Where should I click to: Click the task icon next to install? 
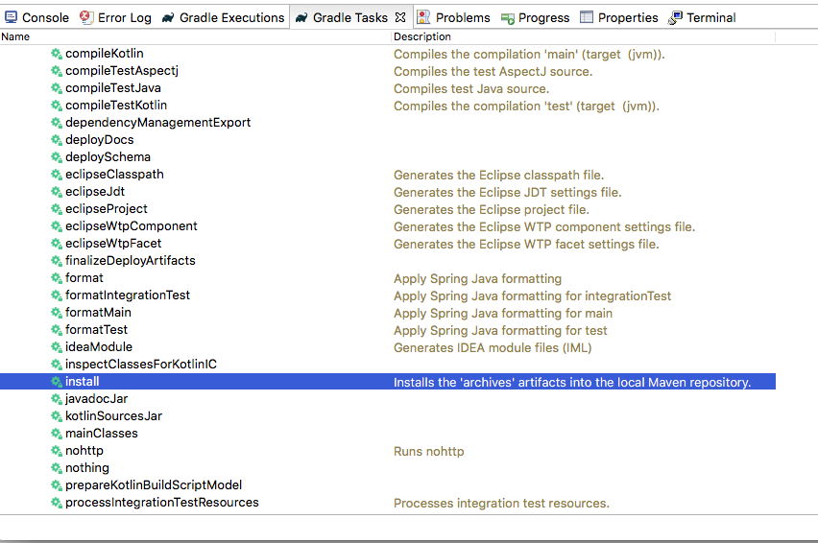(x=57, y=382)
